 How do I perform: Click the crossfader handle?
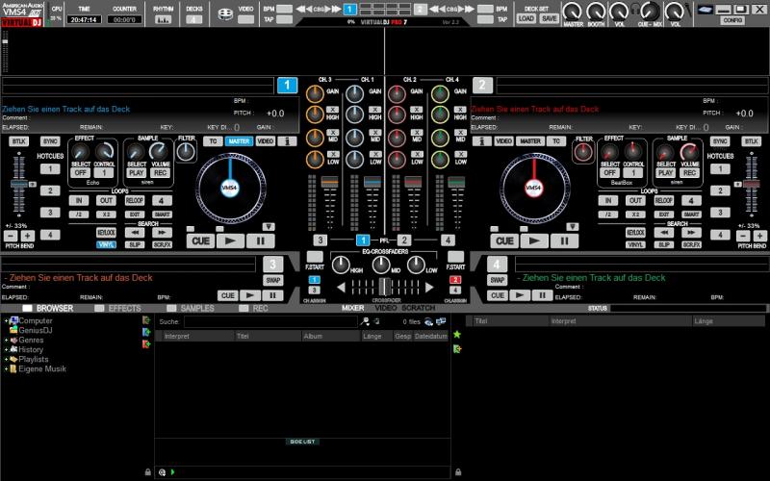[385, 287]
